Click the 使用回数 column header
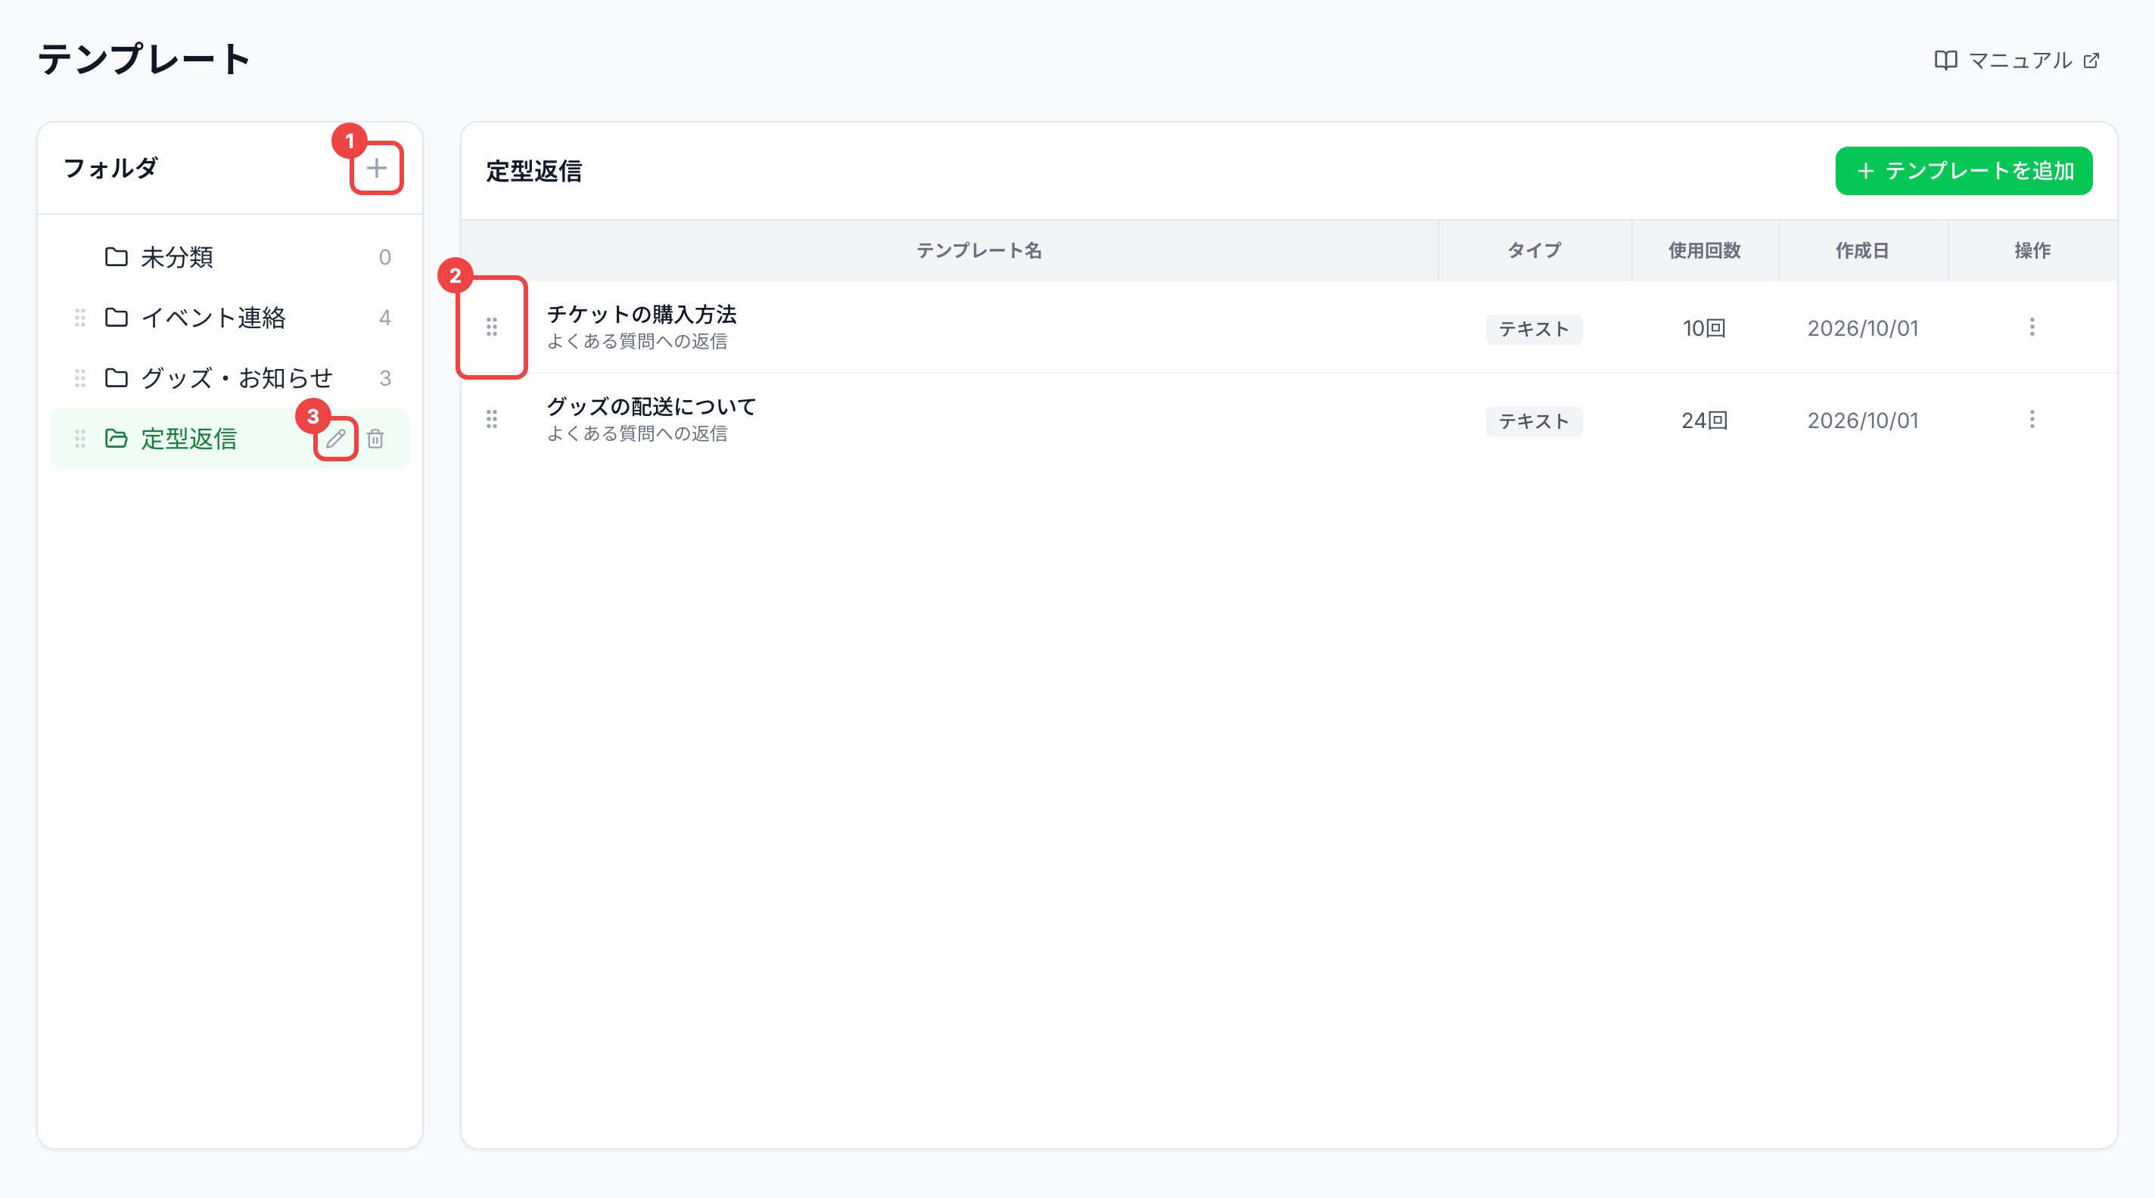2155x1198 pixels. 1704,250
